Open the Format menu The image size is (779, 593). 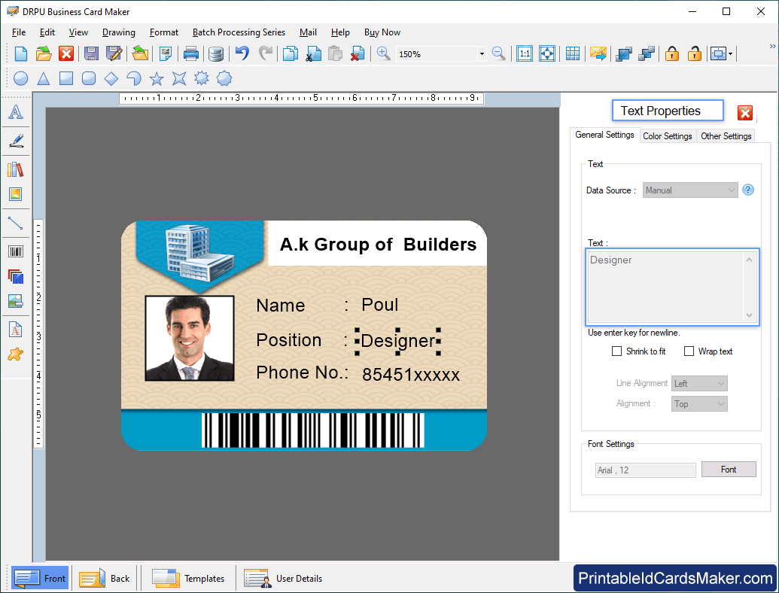tap(164, 32)
